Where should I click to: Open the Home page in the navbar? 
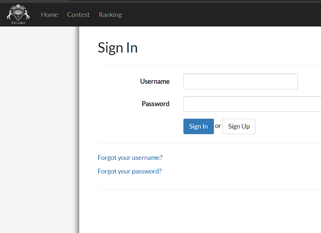click(50, 15)
